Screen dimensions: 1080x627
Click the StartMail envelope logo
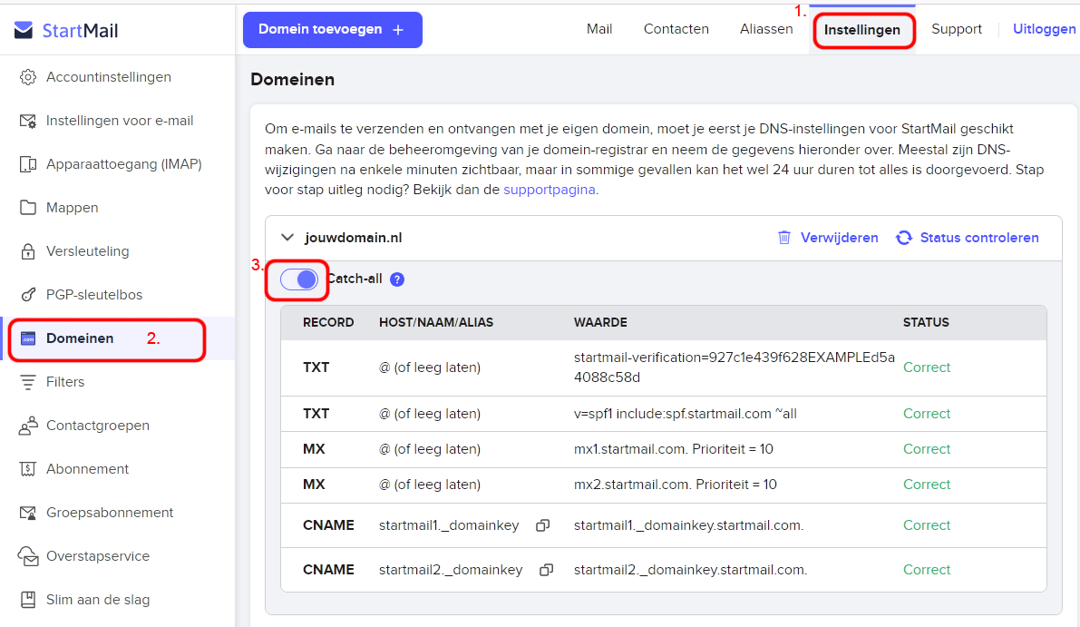[x=24, y=30]
